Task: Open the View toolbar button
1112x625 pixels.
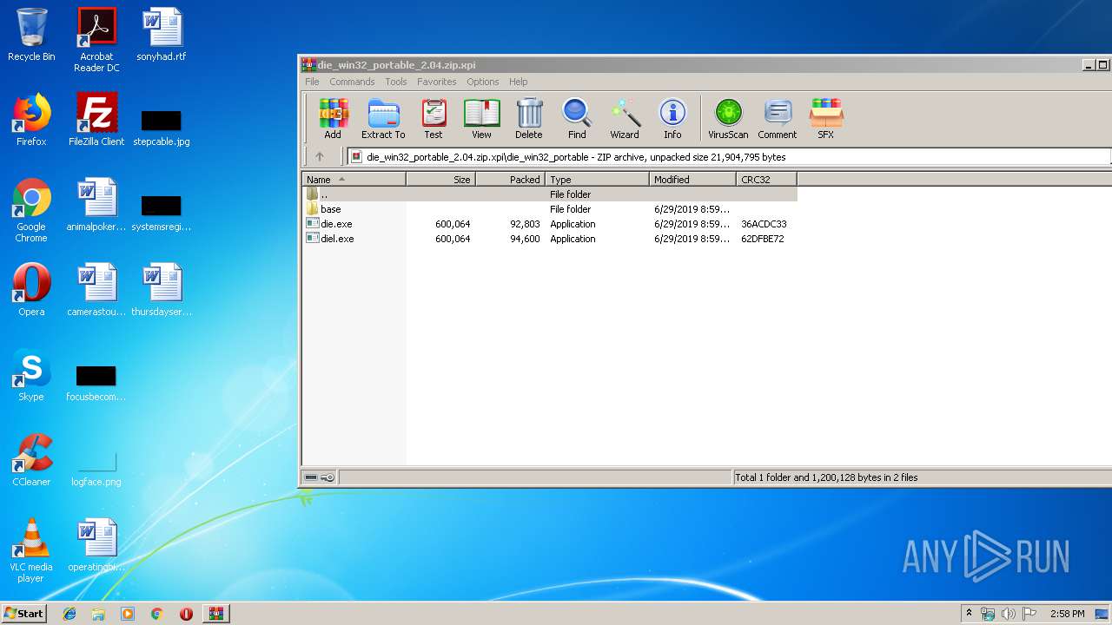Action: pyautogui.click(x=481, y=118)
